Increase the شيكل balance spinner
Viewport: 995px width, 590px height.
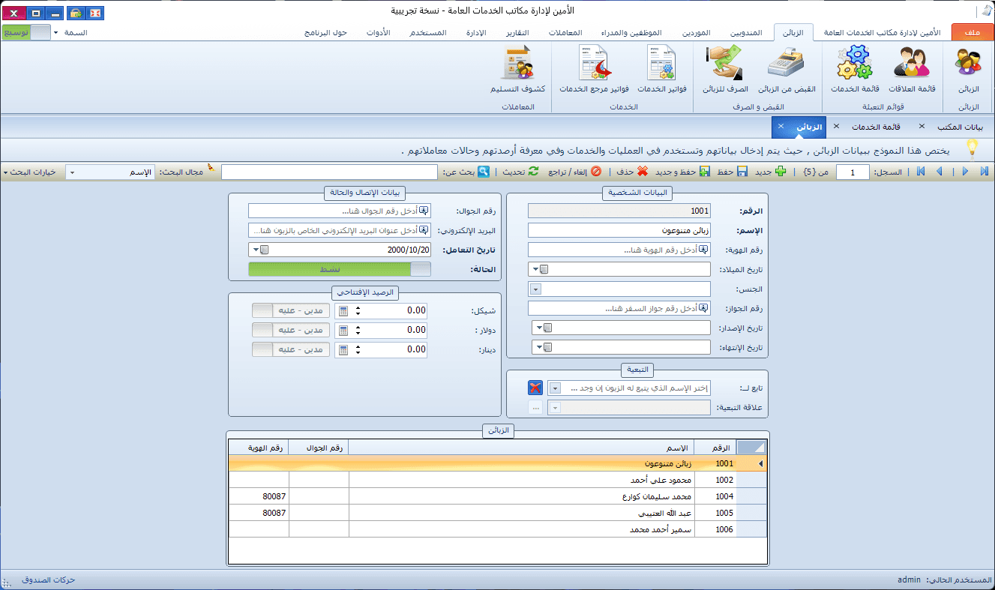[358, 307]
